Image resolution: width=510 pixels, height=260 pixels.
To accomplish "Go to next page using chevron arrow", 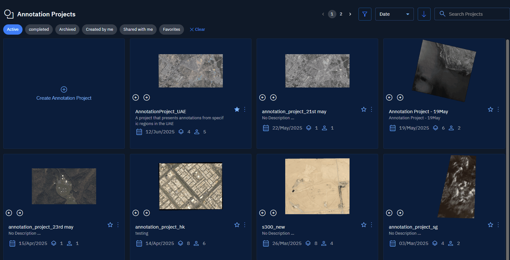I will 350,14.
